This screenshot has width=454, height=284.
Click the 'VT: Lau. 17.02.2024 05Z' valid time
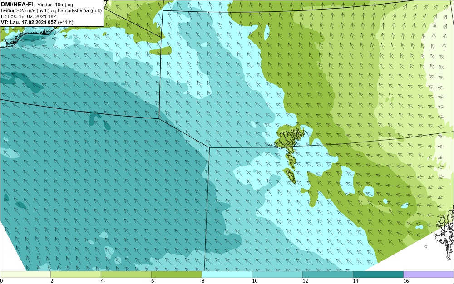[29, 22]
